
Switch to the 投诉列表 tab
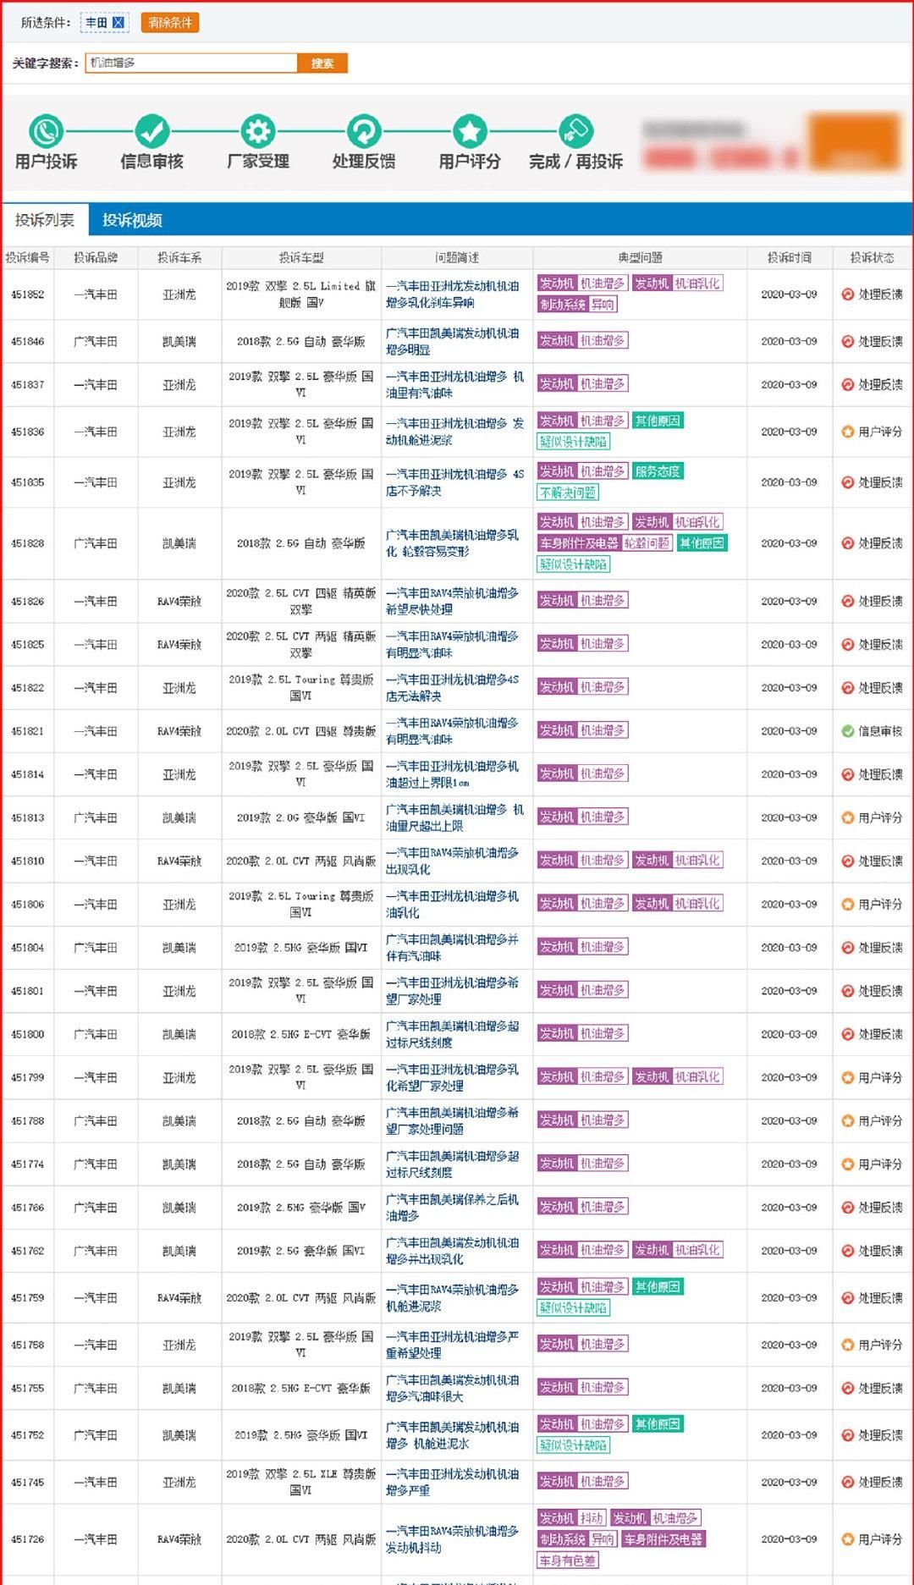(x=44, y=220)
